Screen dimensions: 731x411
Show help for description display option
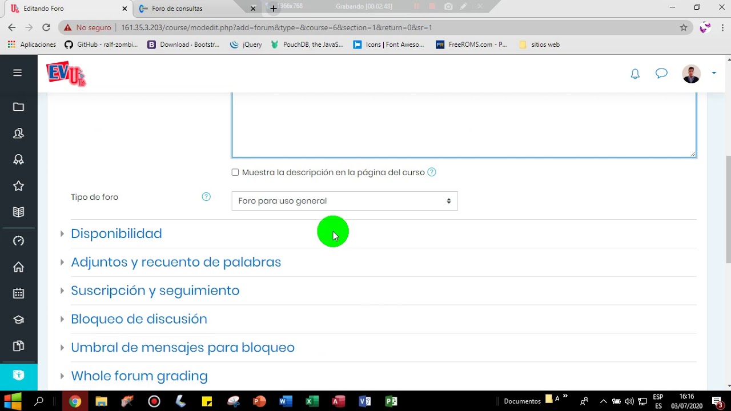[432, 172]
